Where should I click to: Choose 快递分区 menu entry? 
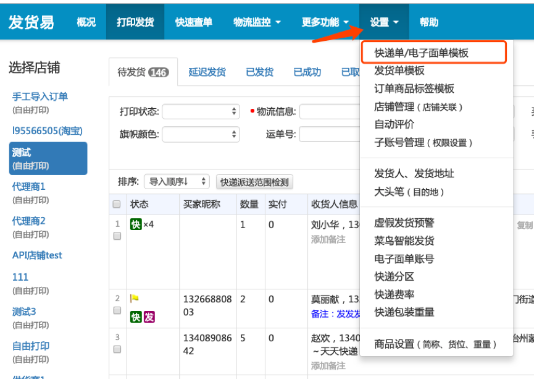coord(394,276)
